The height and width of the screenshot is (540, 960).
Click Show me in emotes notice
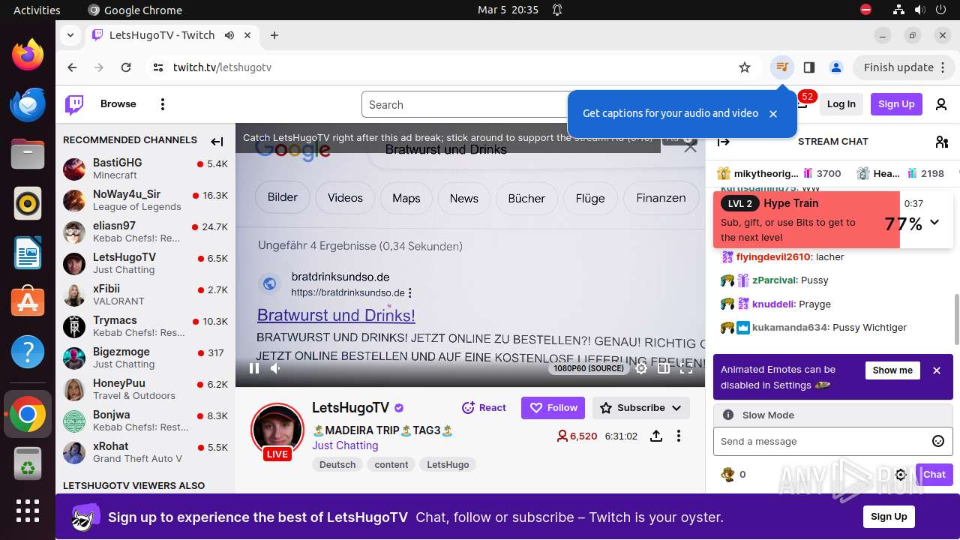892,370
